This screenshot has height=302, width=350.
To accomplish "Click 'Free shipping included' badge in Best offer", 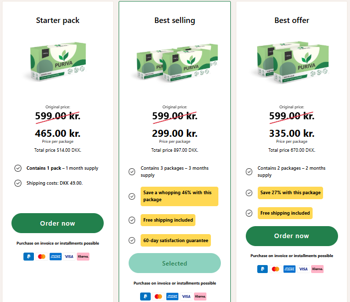I will (x=285, y=213).
